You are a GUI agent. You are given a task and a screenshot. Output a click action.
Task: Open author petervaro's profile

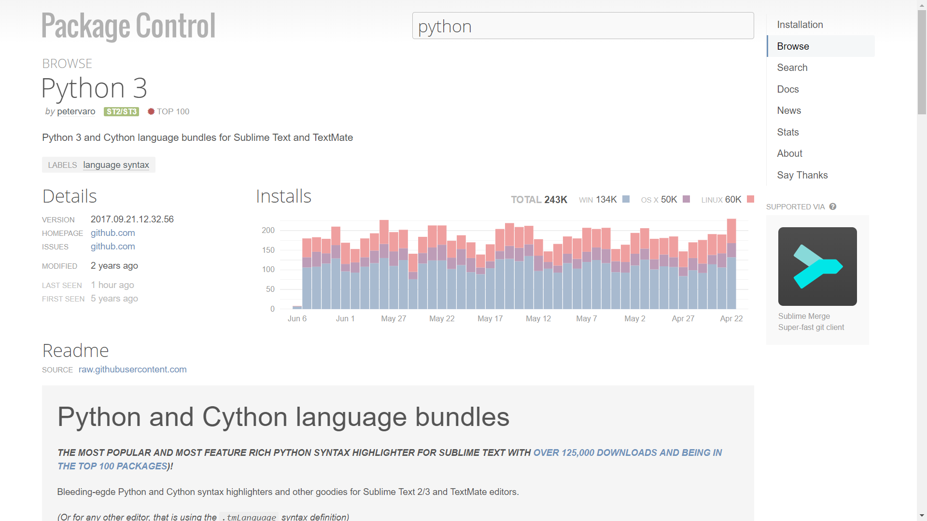click(x=76, y=111)
